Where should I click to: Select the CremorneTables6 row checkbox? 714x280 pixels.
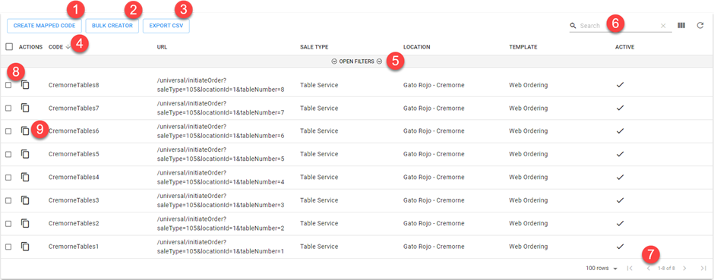coord(8,131)
